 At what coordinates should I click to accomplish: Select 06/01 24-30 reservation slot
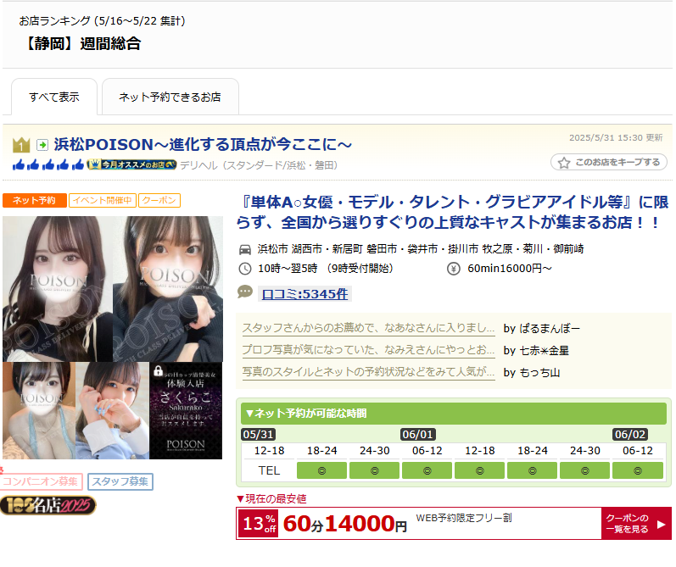tap(584, 470)
